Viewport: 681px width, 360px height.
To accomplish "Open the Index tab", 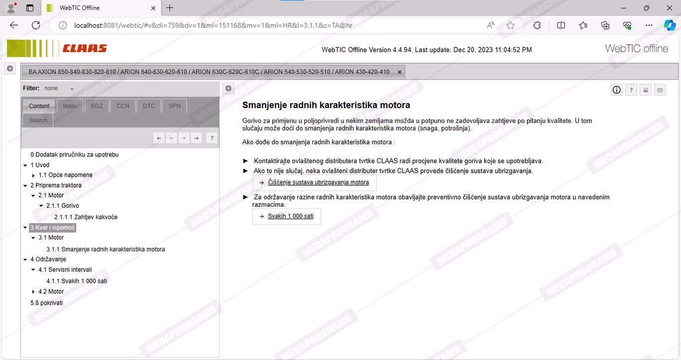I will [x=70, y=106].
